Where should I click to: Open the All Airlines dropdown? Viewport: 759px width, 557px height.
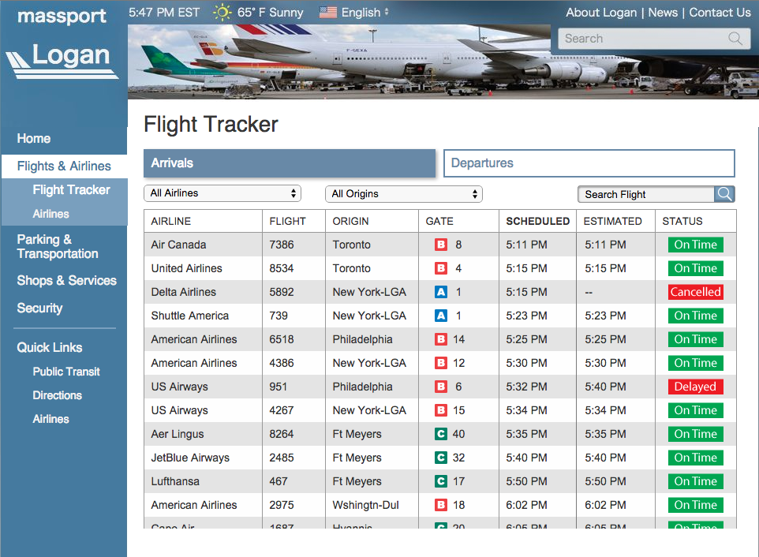pyautogui.click(x=222, y=193)
